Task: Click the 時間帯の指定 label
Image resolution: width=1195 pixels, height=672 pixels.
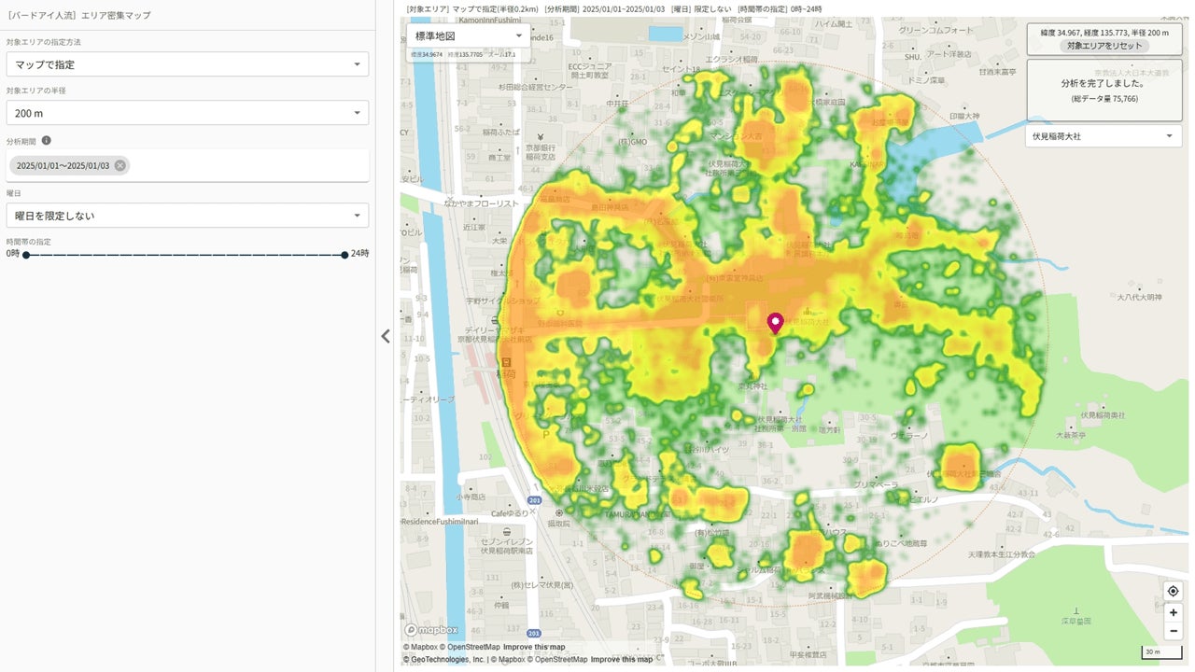Action: pos(29,242)
